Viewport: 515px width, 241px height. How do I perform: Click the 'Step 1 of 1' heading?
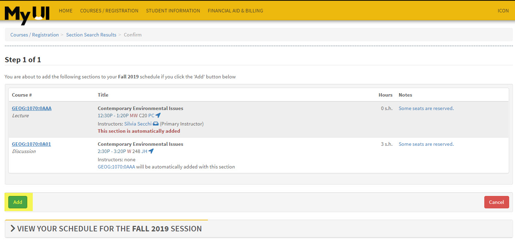(x=23, y=60)
